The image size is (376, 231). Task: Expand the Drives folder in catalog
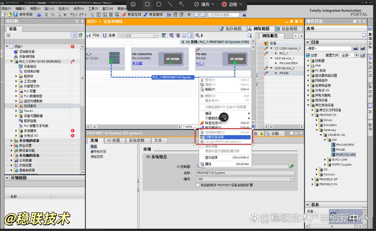pyautogui.click(x=317, y=120)
